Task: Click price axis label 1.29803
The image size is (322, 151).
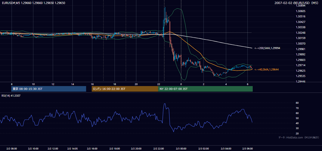Action: (x=301, y=60)
